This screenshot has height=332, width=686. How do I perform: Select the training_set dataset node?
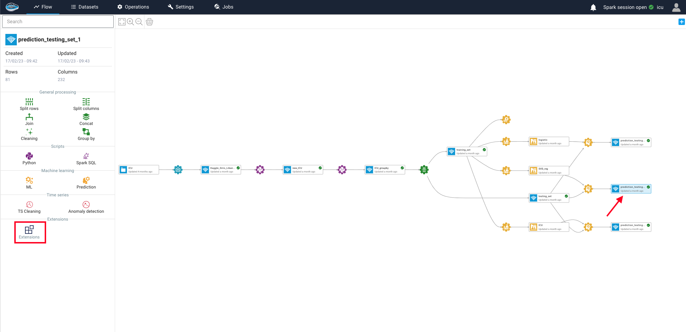pyautogui.click(x=467, y=151)
